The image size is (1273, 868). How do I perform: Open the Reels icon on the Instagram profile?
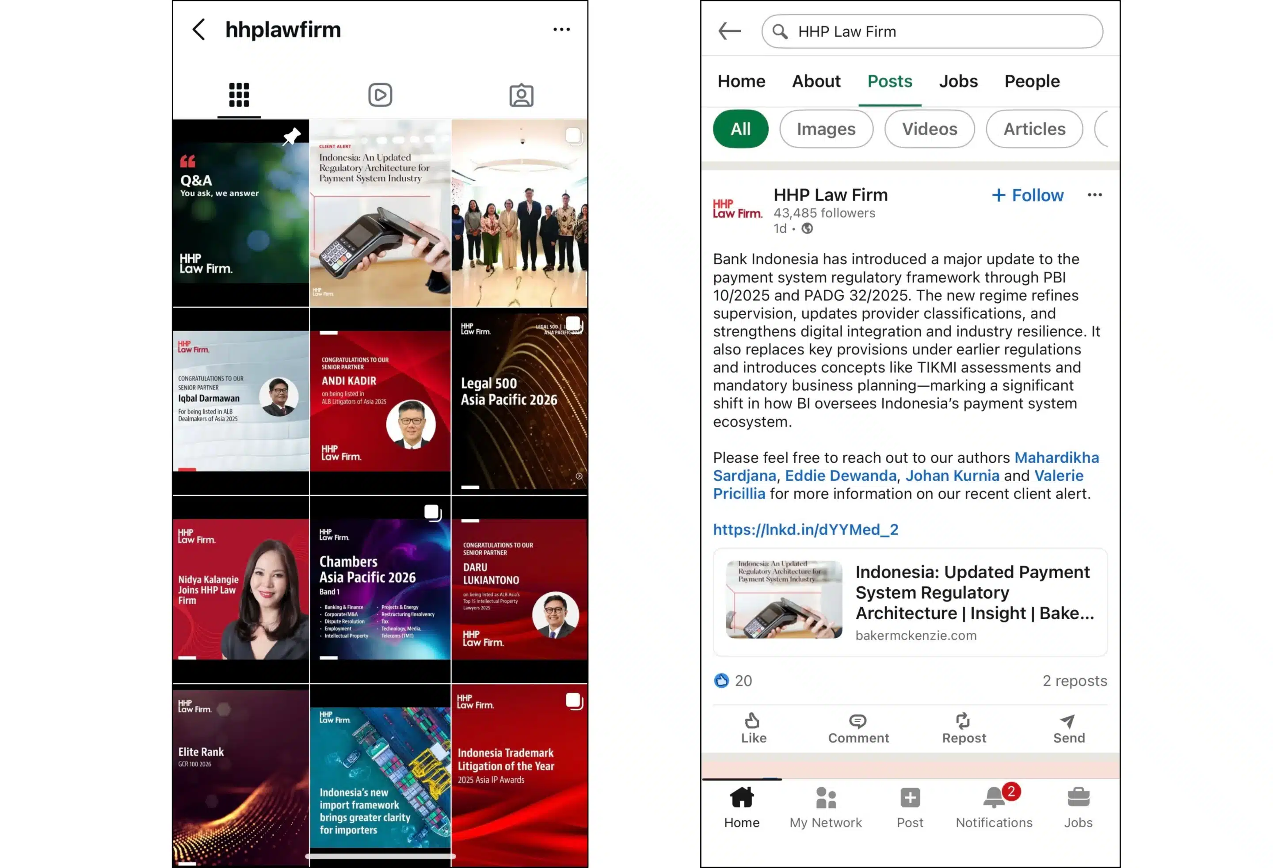point(380,94)
